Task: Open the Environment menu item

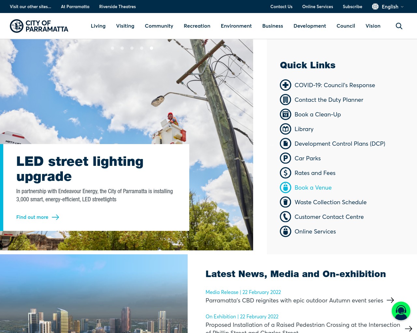Action: point(236,26)
